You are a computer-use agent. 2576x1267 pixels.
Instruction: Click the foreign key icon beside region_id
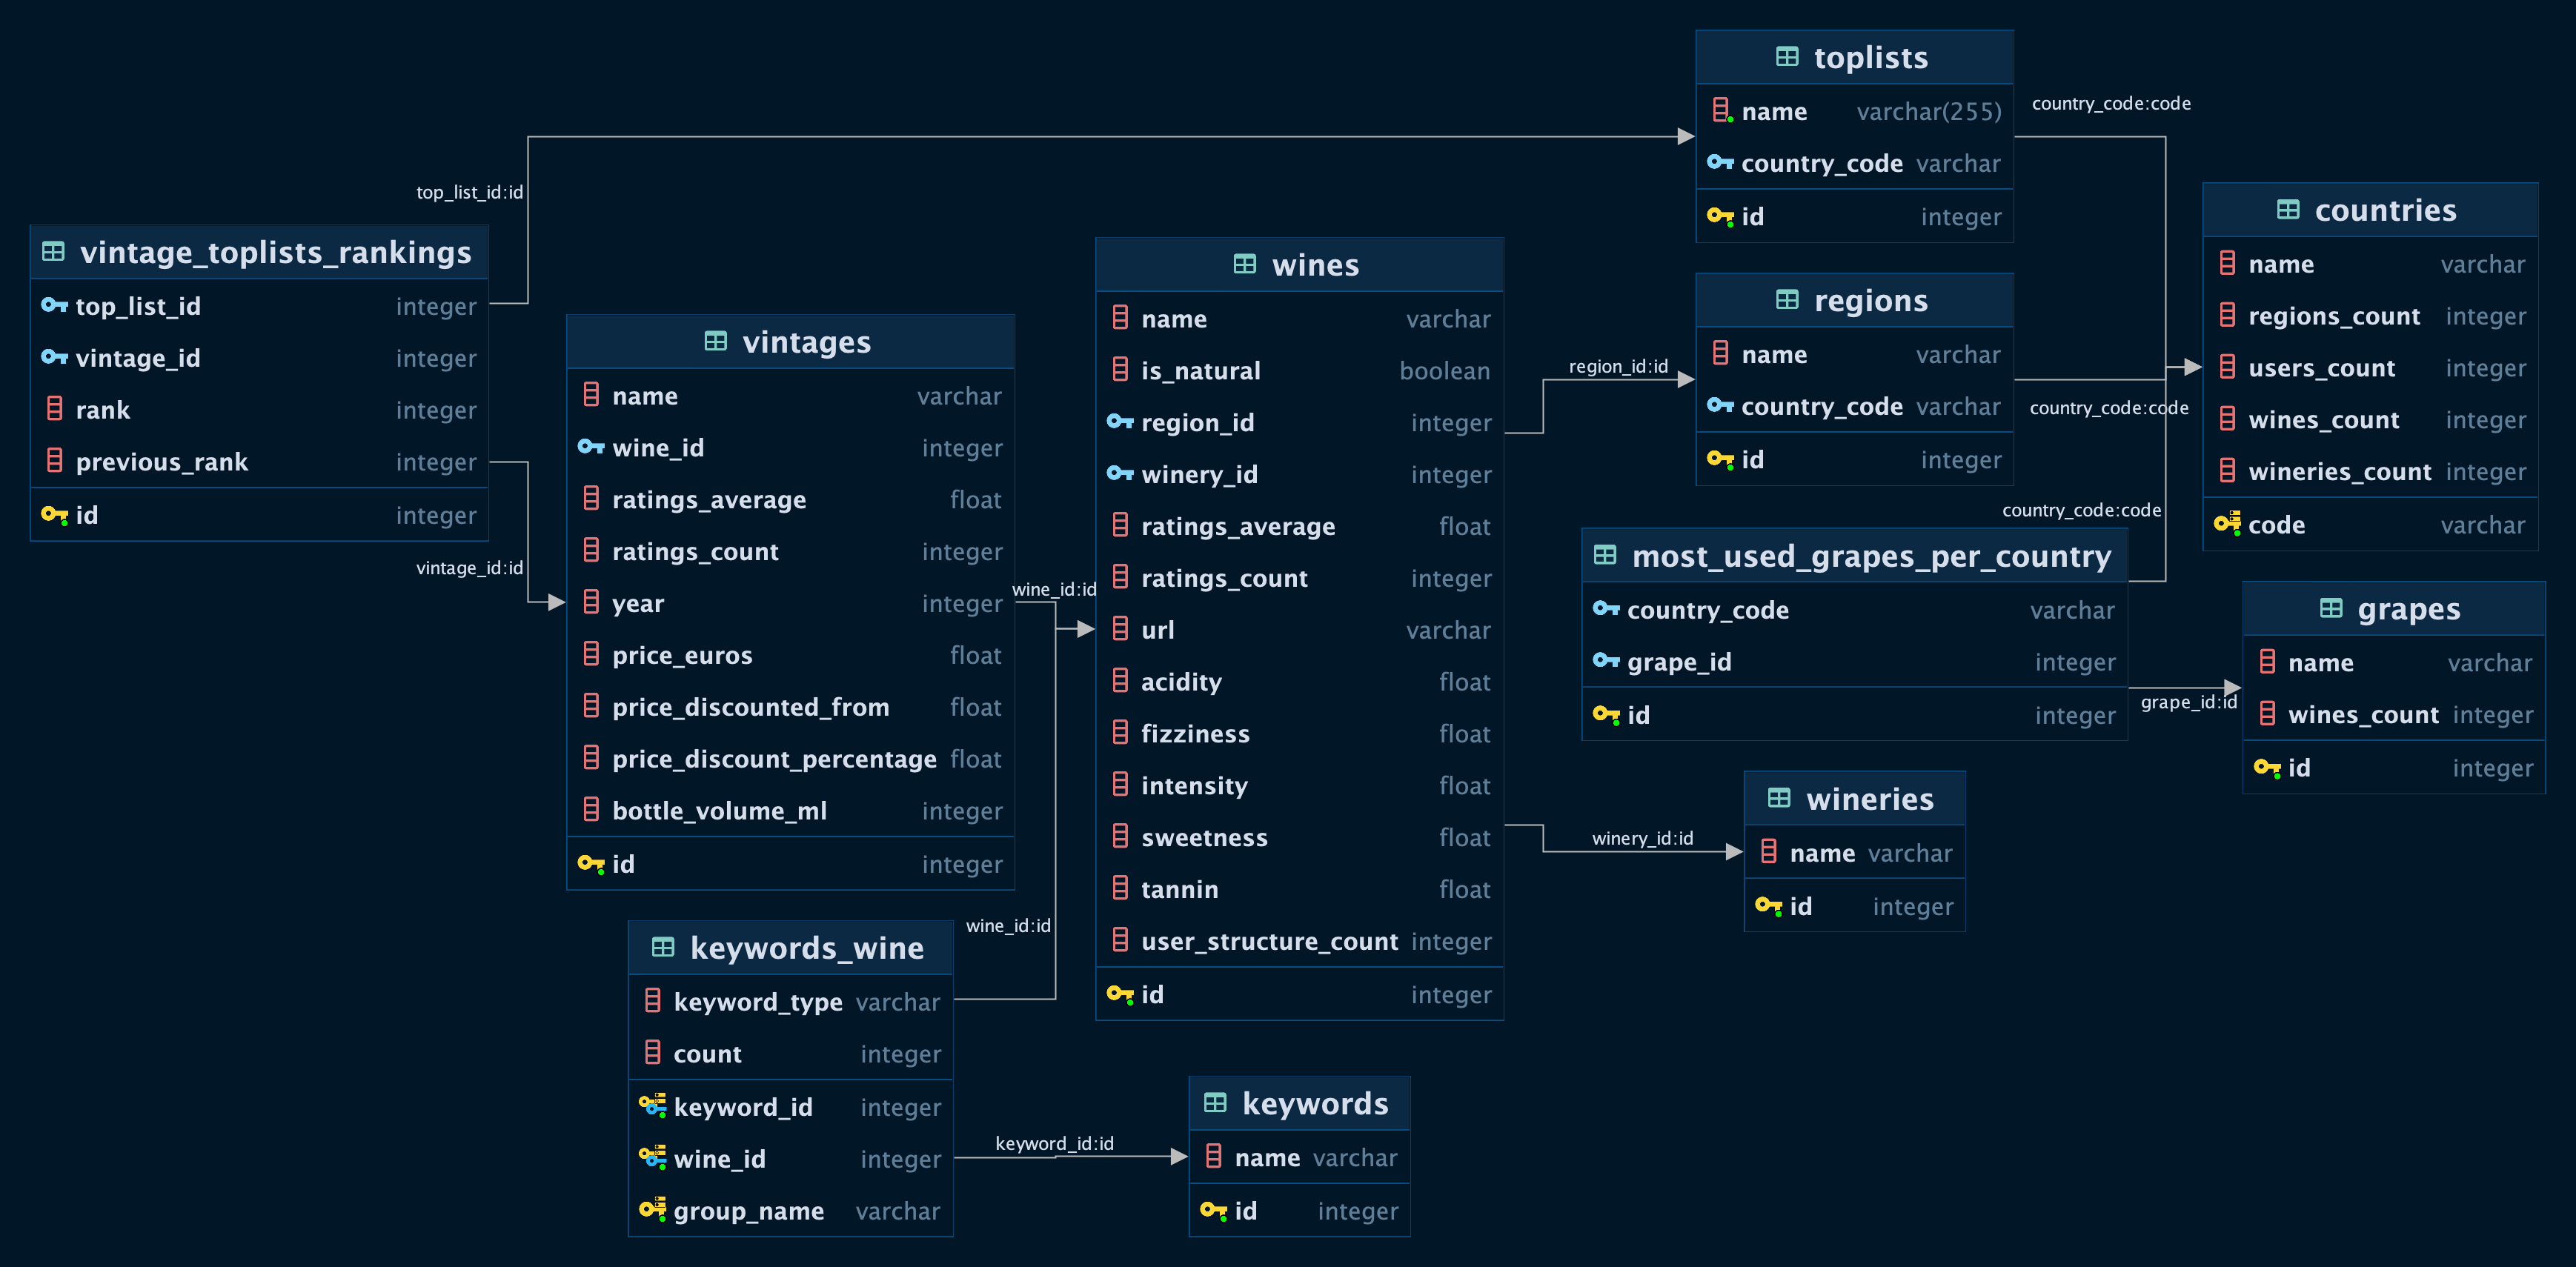[1119, 422]
